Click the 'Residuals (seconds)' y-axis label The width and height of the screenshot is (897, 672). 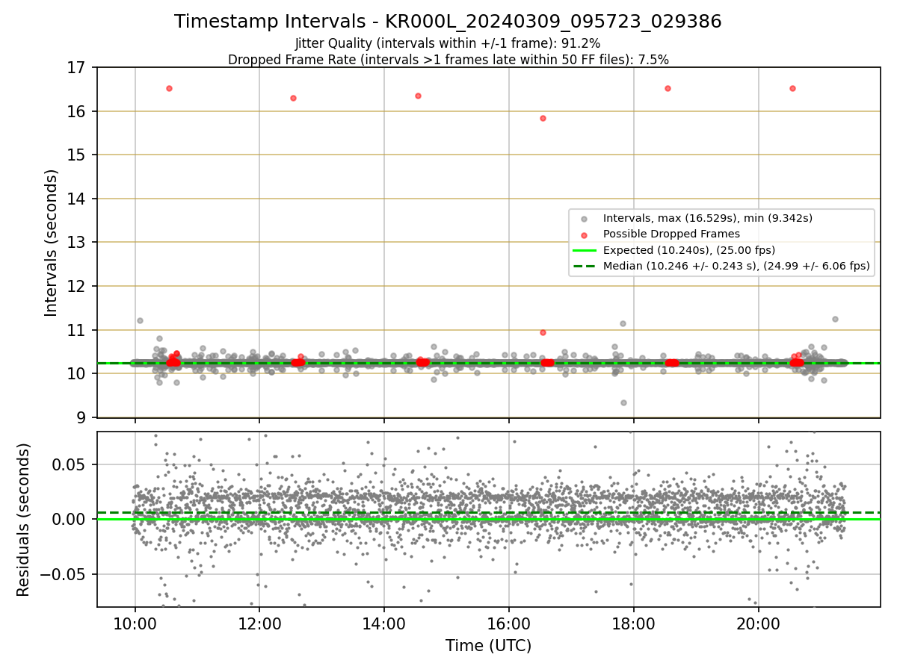24,520
